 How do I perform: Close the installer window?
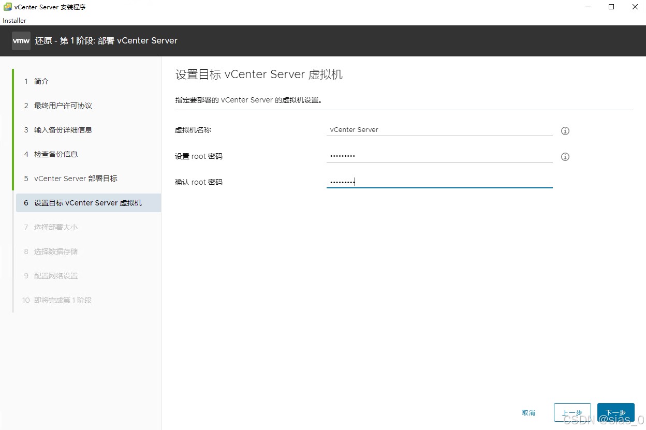pyautogui.click(x=635, y=7)
